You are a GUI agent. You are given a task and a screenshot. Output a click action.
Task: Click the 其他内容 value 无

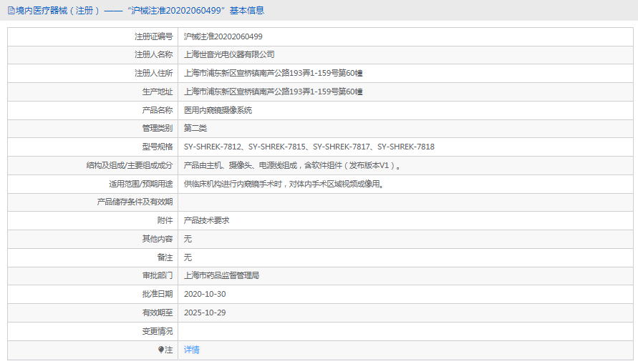coord(188,239)
